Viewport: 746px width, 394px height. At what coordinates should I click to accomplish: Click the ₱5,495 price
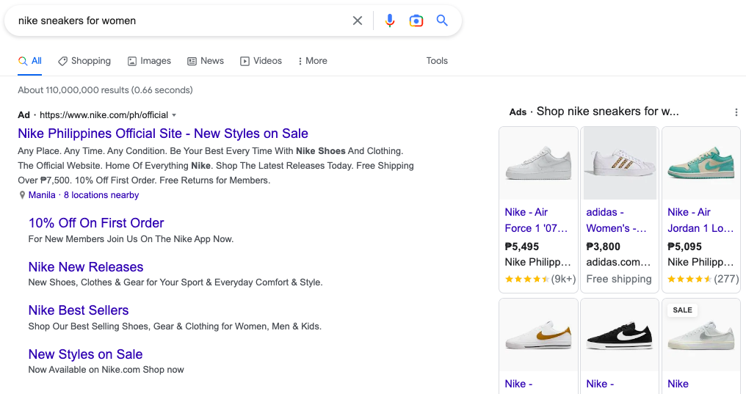(522, 247)
